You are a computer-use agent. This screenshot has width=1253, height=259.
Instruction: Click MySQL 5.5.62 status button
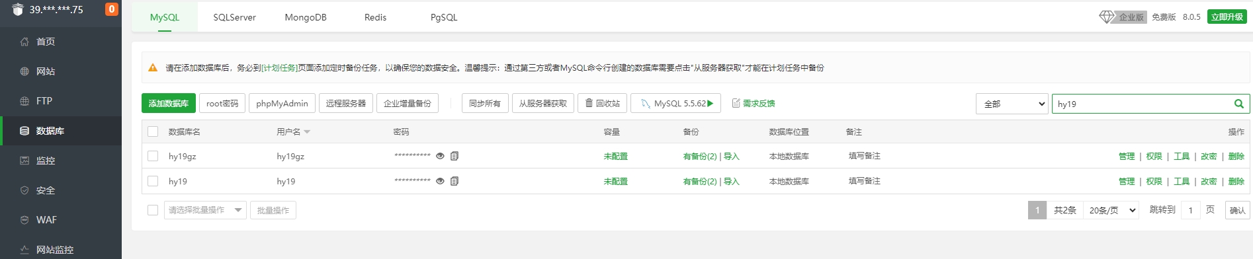[x=676, y=104]
